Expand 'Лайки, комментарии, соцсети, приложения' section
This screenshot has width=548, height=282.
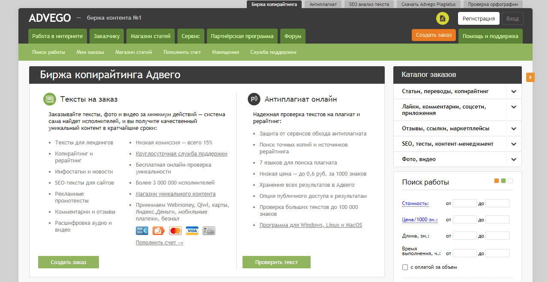pos(514,107)
